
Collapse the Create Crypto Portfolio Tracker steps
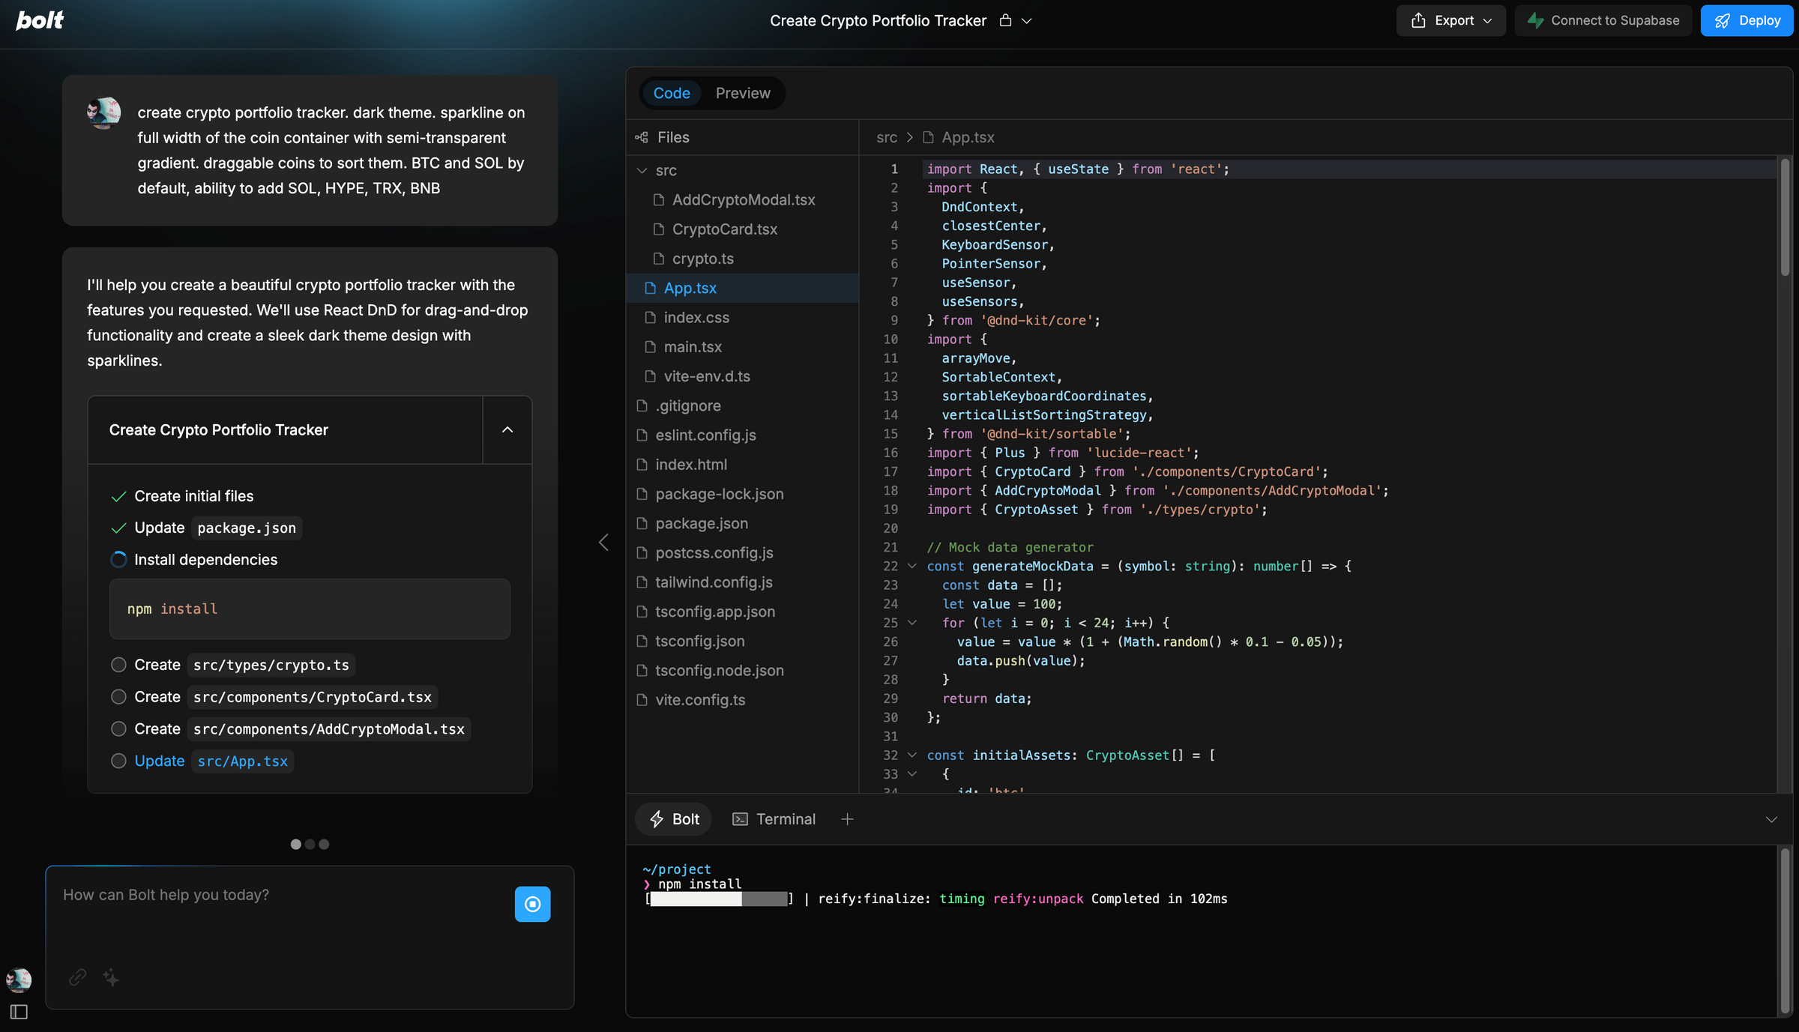(507, 429)
